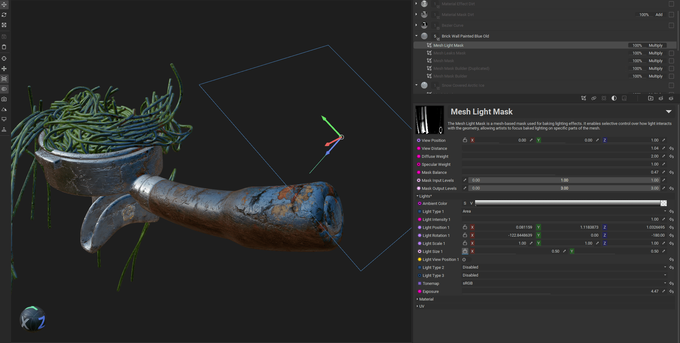This screenshot has height=343, width=680.
Task: Click the contrast adjustment icon in the toolbar
Action: click(x=614, y=98)
